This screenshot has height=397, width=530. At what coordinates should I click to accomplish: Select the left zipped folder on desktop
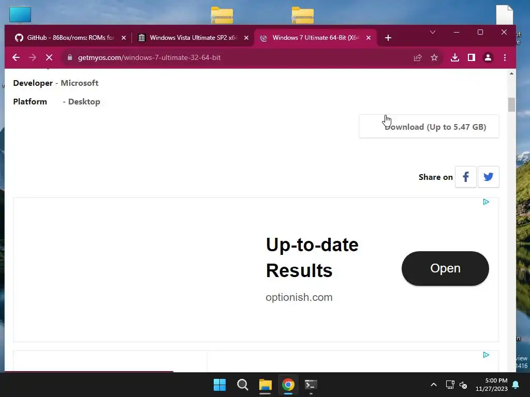(x=222, y=15)
